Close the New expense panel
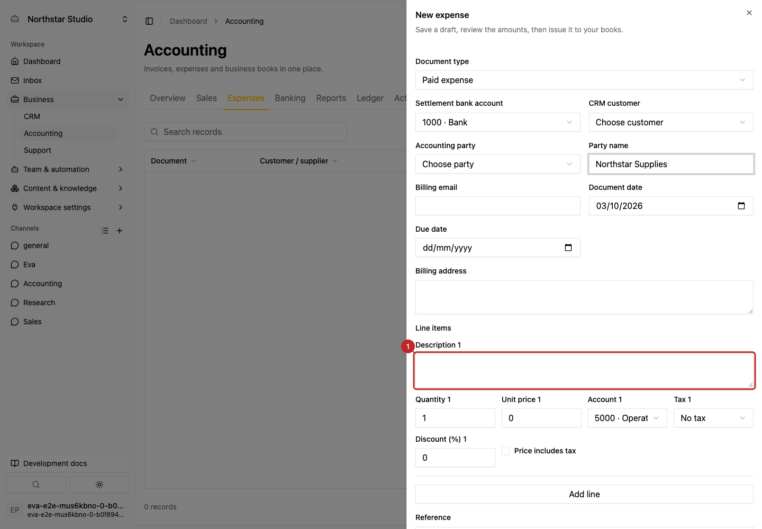The width and height of the screenshot is (762, 529). [749, 13]
